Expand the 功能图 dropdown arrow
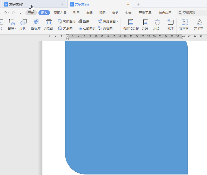Viewport: 207px width, 175px height. coord(54,28)
